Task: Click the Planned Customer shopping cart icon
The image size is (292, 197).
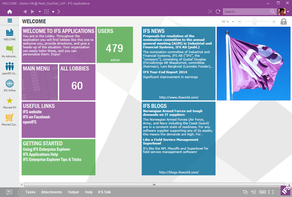Action: [x=10, y=118]
